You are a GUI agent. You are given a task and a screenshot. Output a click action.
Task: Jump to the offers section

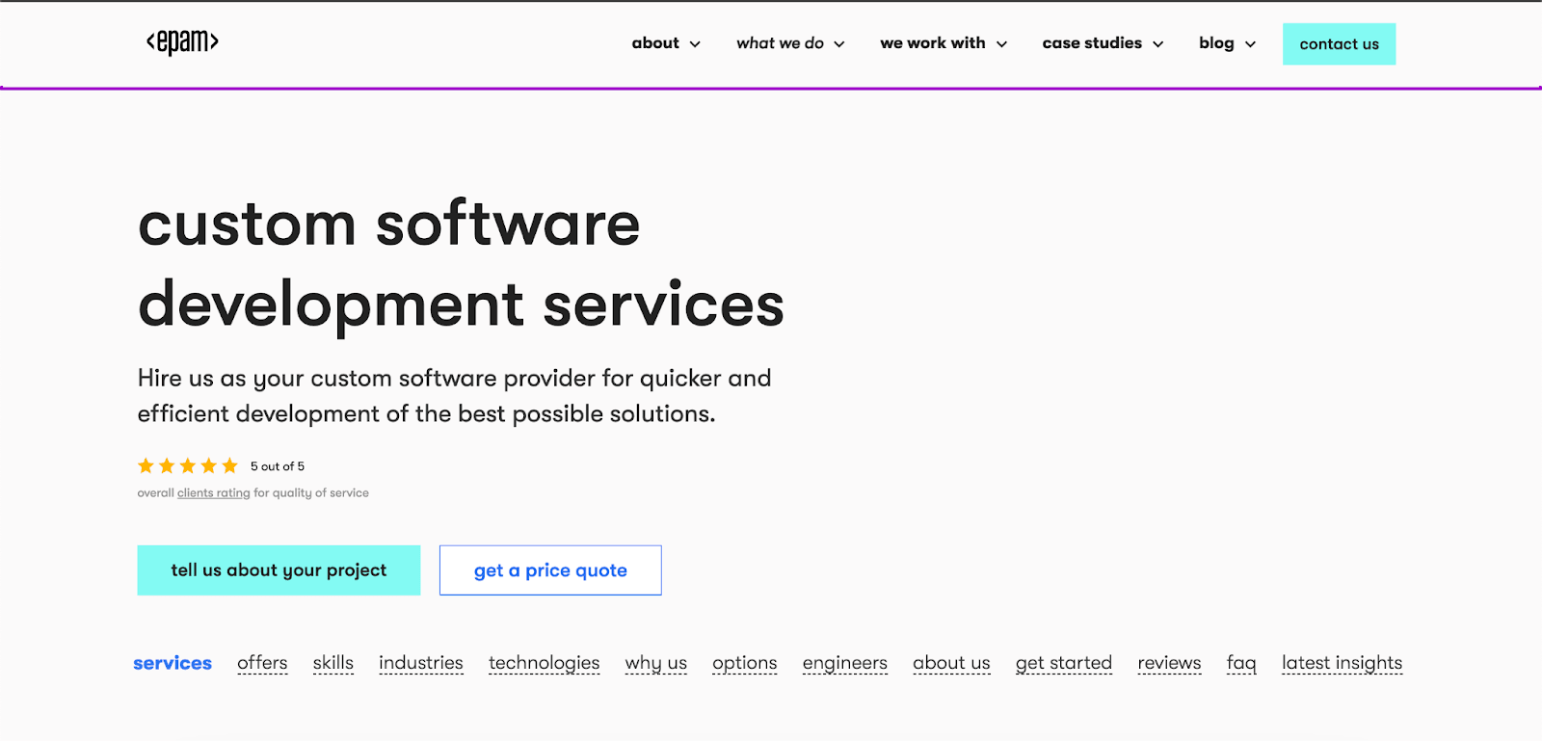click(x=262, y=663)
